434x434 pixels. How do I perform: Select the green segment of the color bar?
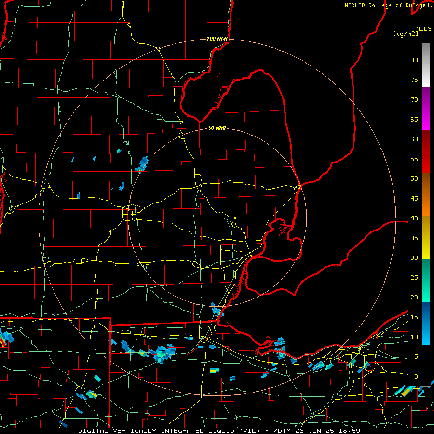426,280
